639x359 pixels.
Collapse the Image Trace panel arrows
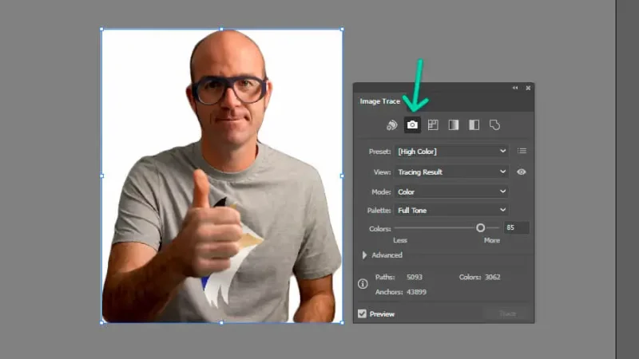(515, 88)
